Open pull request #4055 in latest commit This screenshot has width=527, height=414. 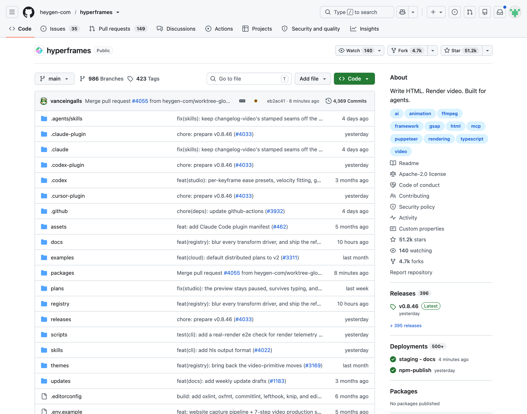pos(140,101)
